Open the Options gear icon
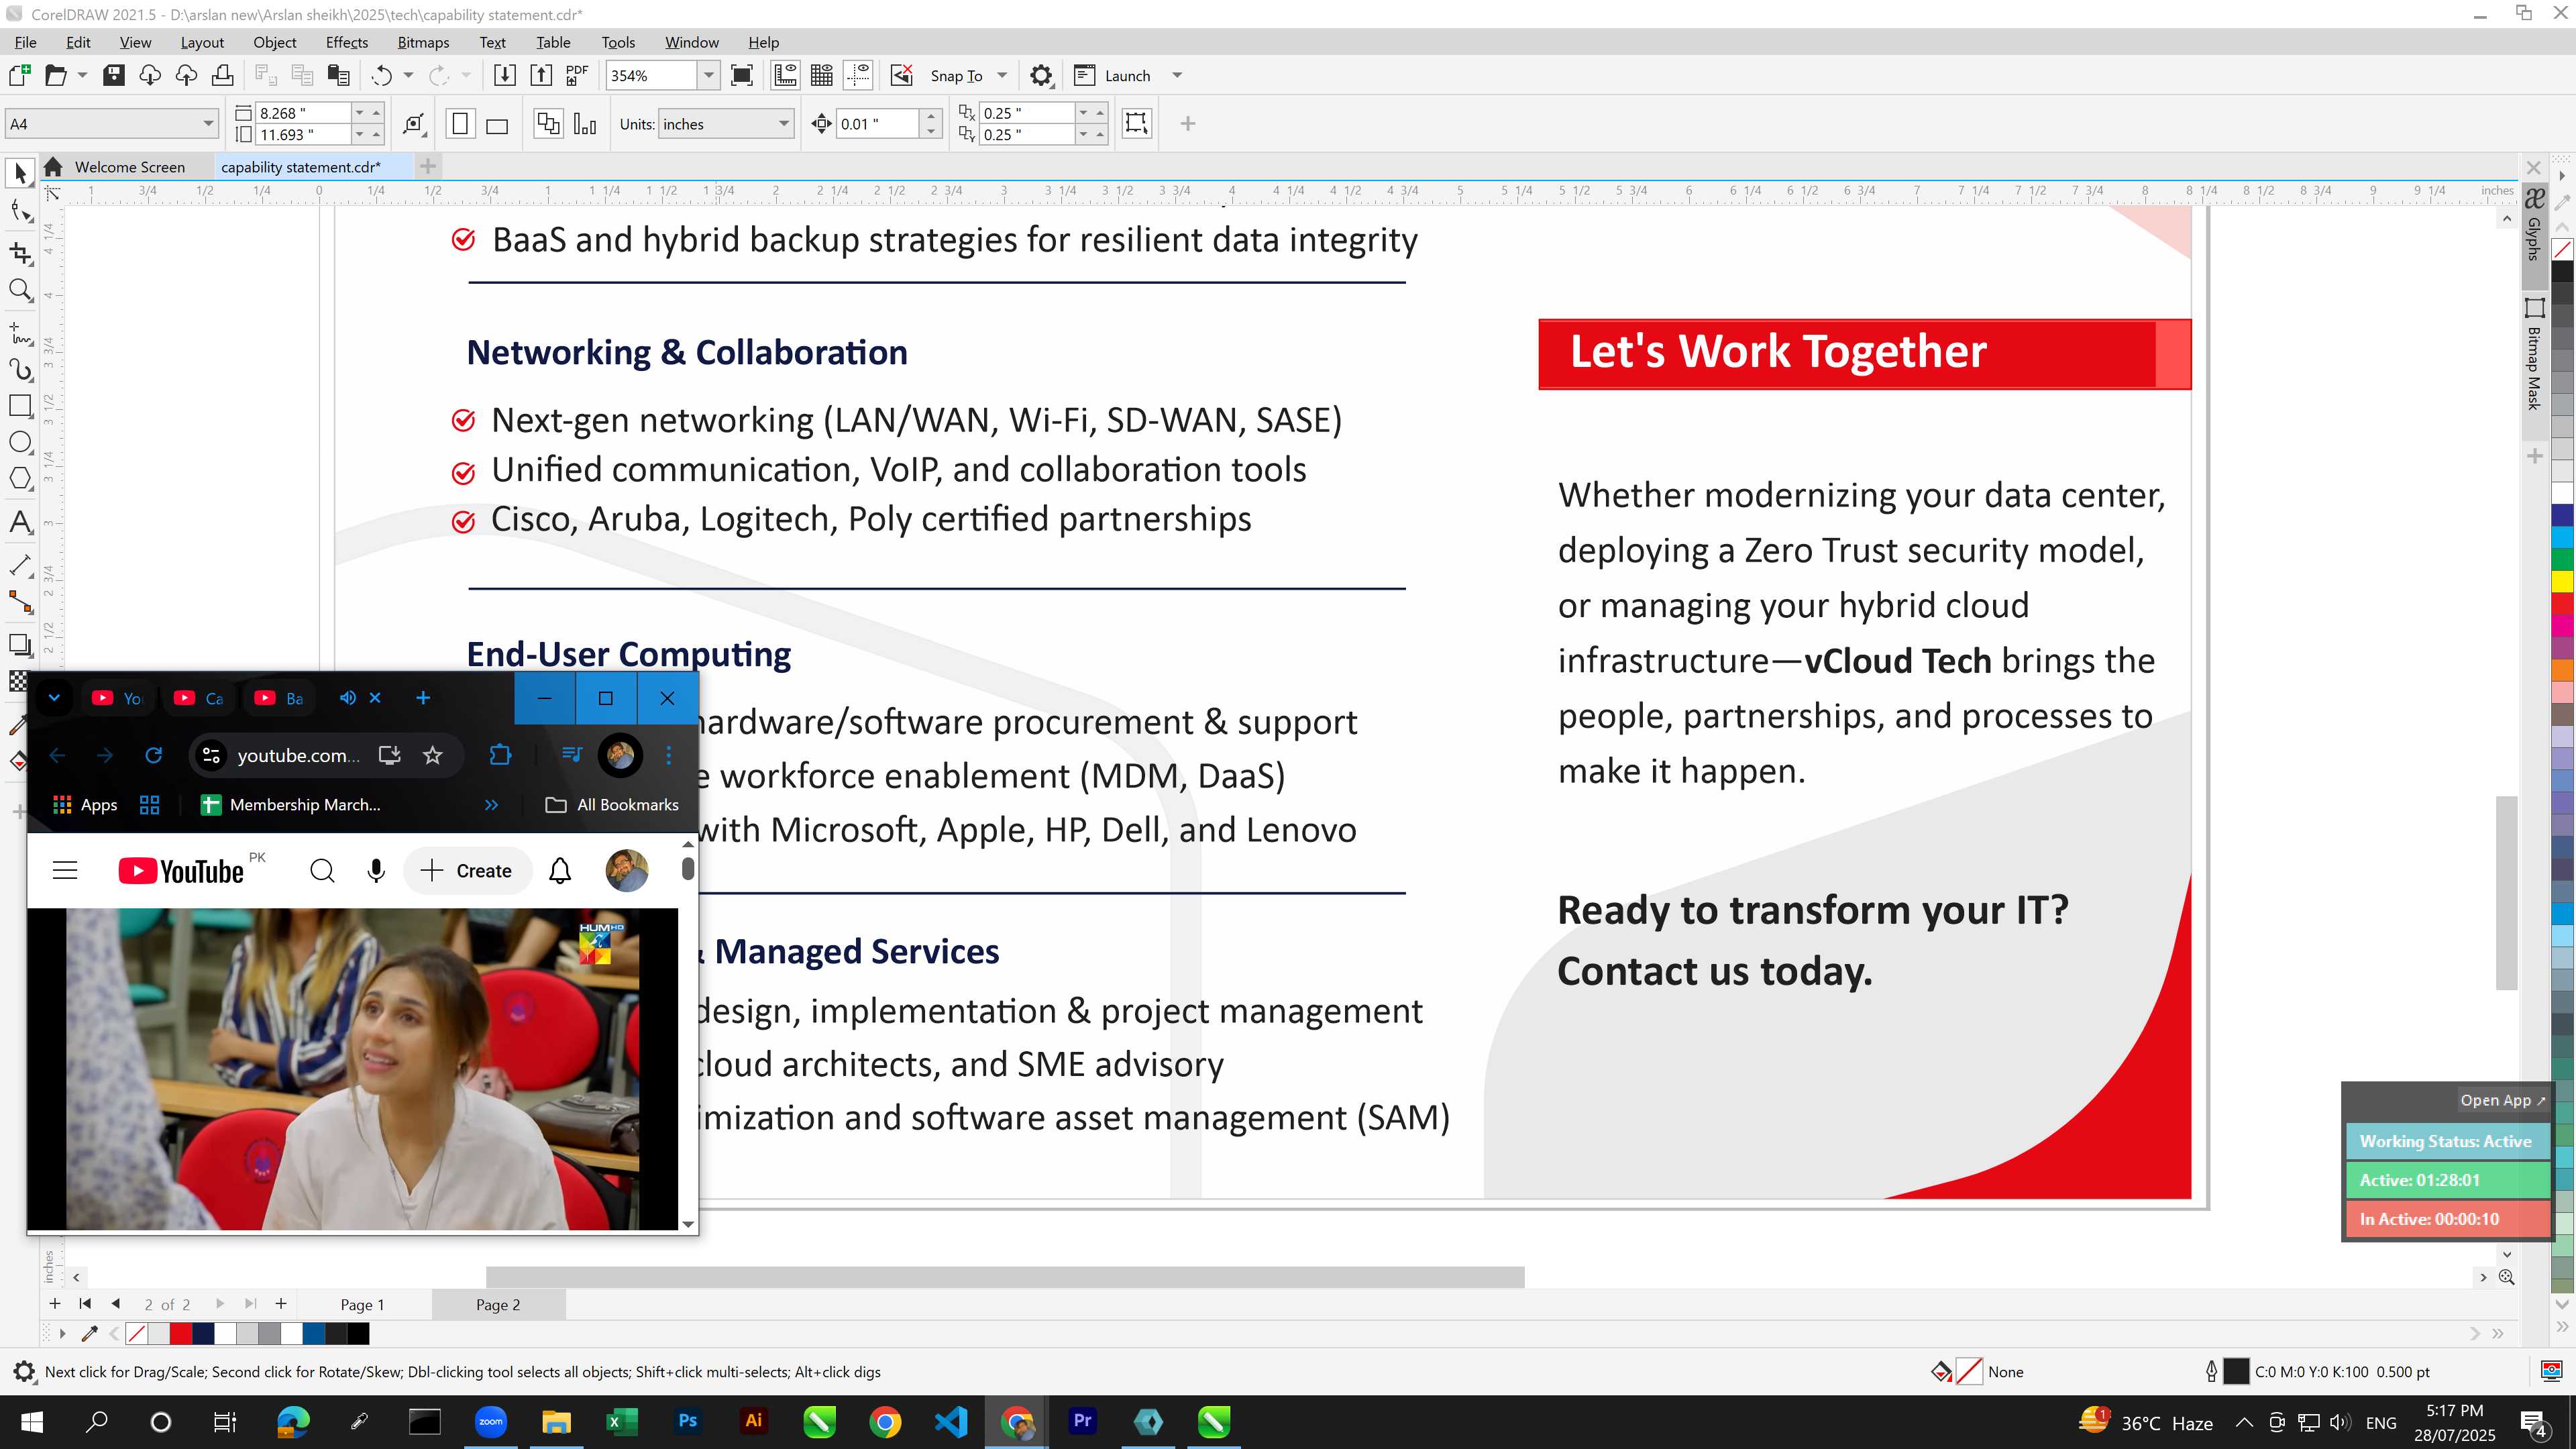 point(1041,76)
